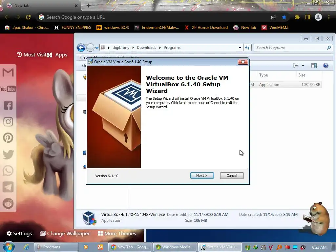
Task: Open EndermanCH/Malw... bookmark
Action: (157, 28)
